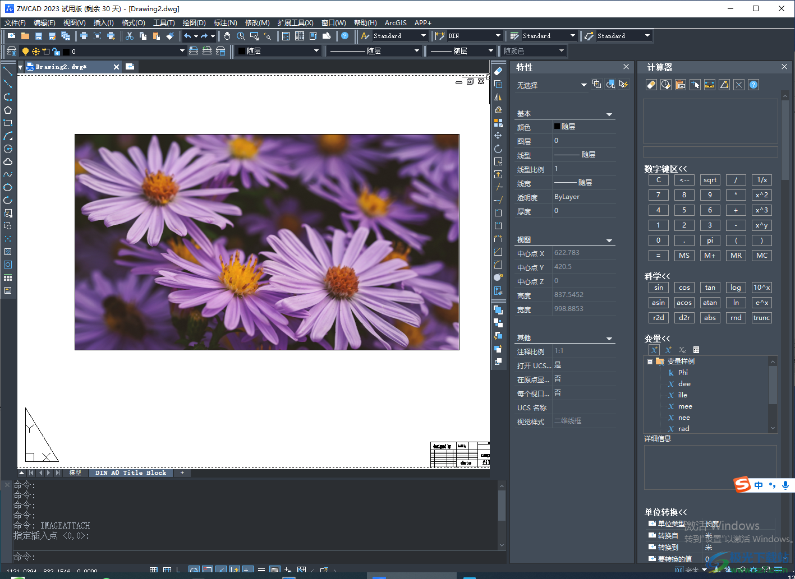Select the Rectangle tool
The width and height of the screenshot is (795, 579).
point(8,123)
